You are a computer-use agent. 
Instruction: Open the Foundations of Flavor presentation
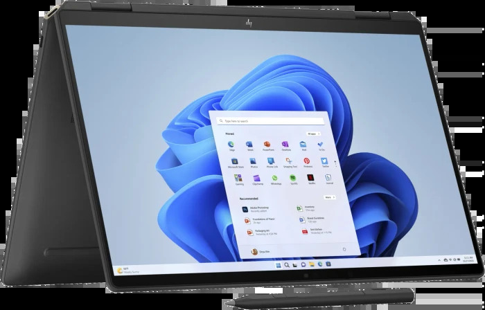tap(260, 221)
